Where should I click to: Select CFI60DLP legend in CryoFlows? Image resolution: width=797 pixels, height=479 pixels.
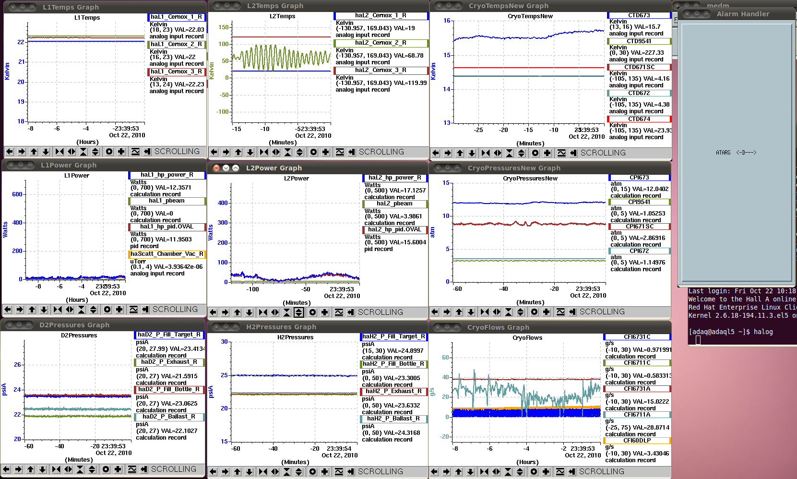click(x=637, y=441)
